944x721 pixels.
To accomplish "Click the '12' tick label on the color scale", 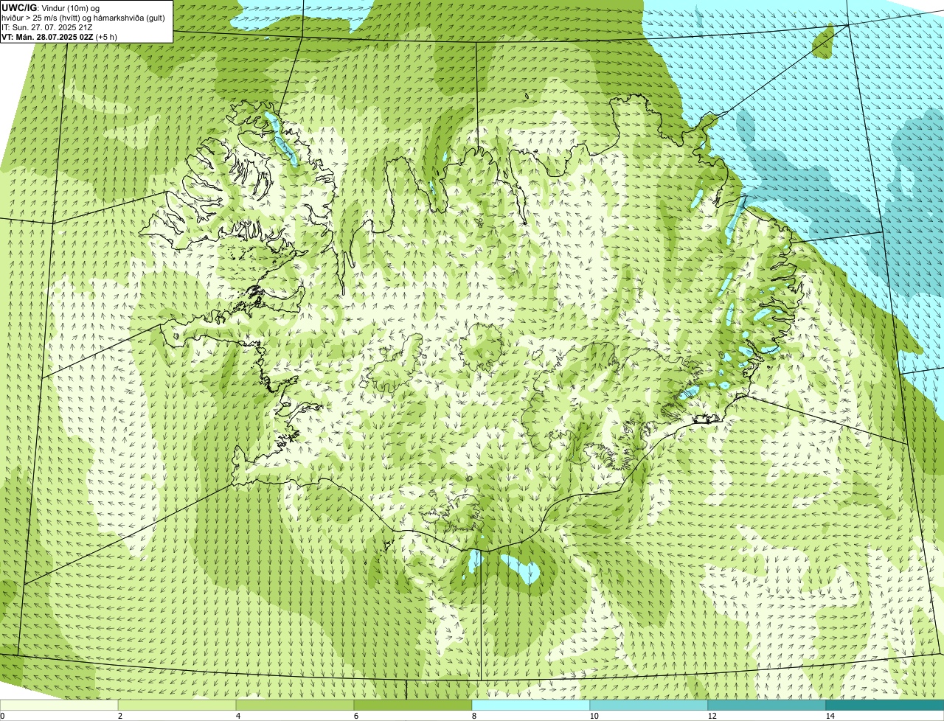I will (712, 716).
